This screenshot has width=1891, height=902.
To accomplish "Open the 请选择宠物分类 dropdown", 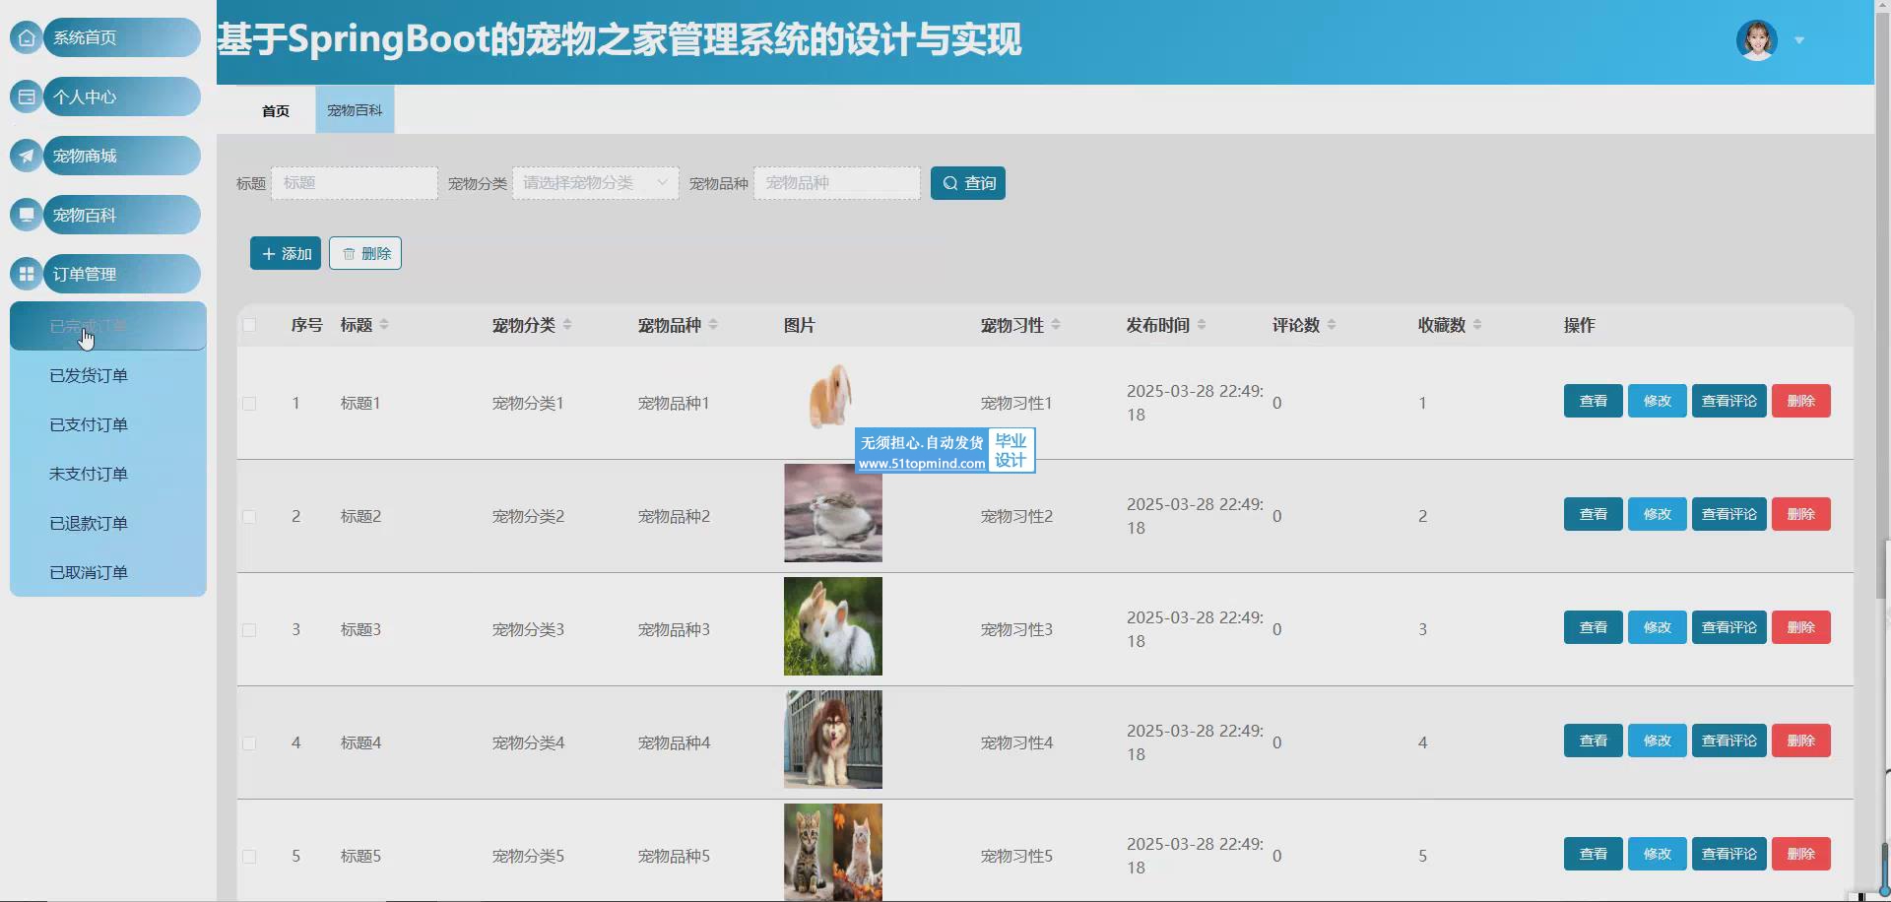I will [x=595, y=183].
